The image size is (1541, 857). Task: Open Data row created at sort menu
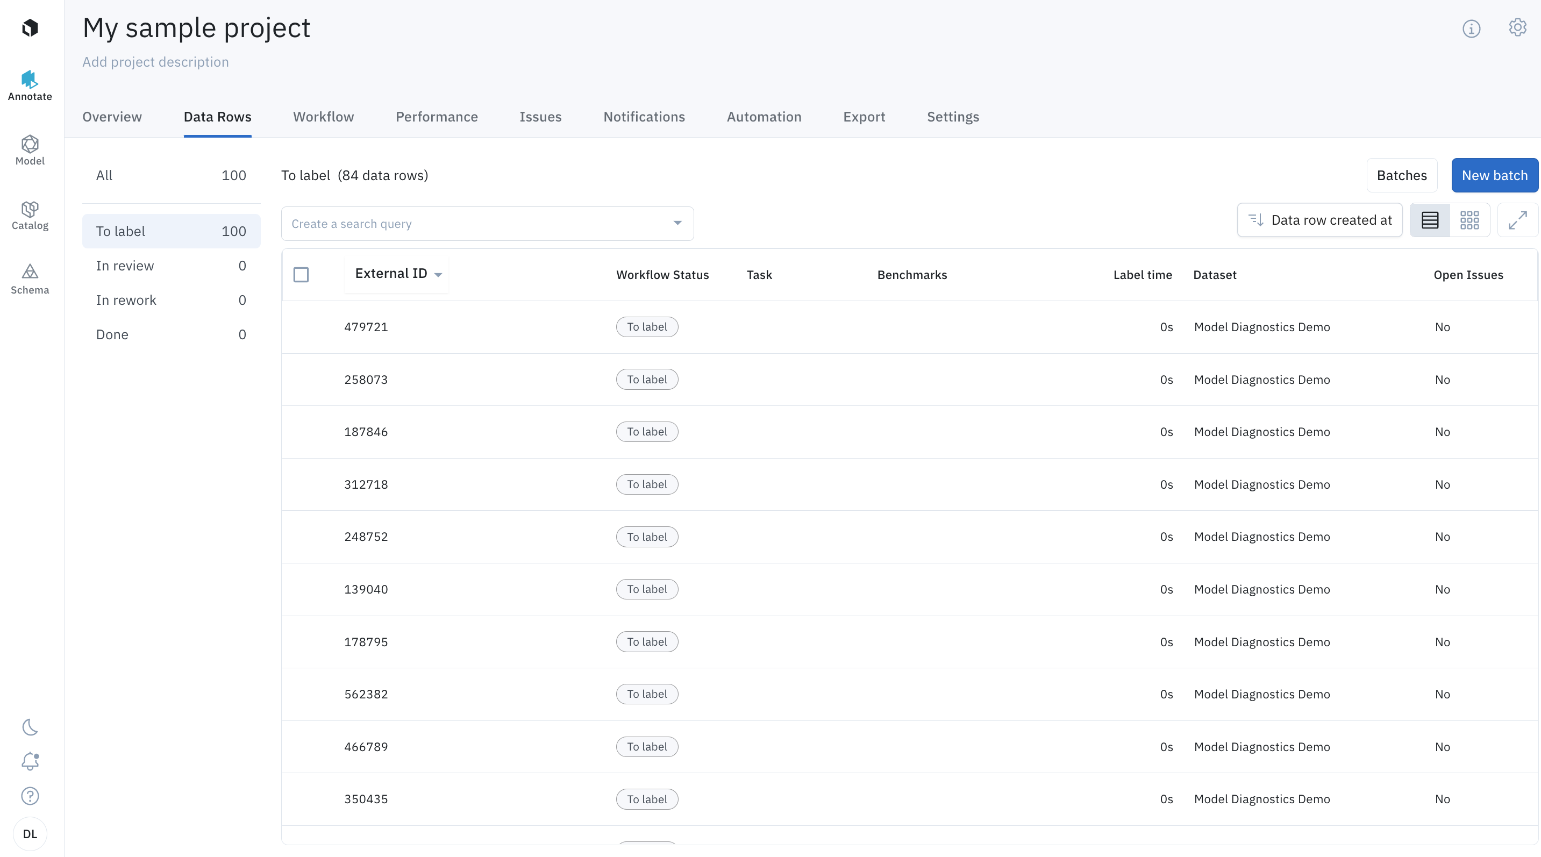coord(1319,220)
